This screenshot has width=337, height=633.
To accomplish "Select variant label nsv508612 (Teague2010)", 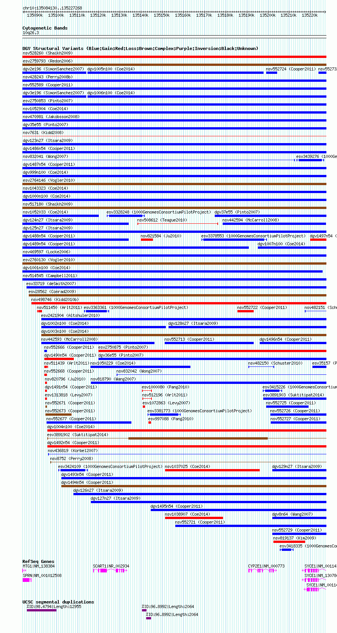I will pos(162,220).
